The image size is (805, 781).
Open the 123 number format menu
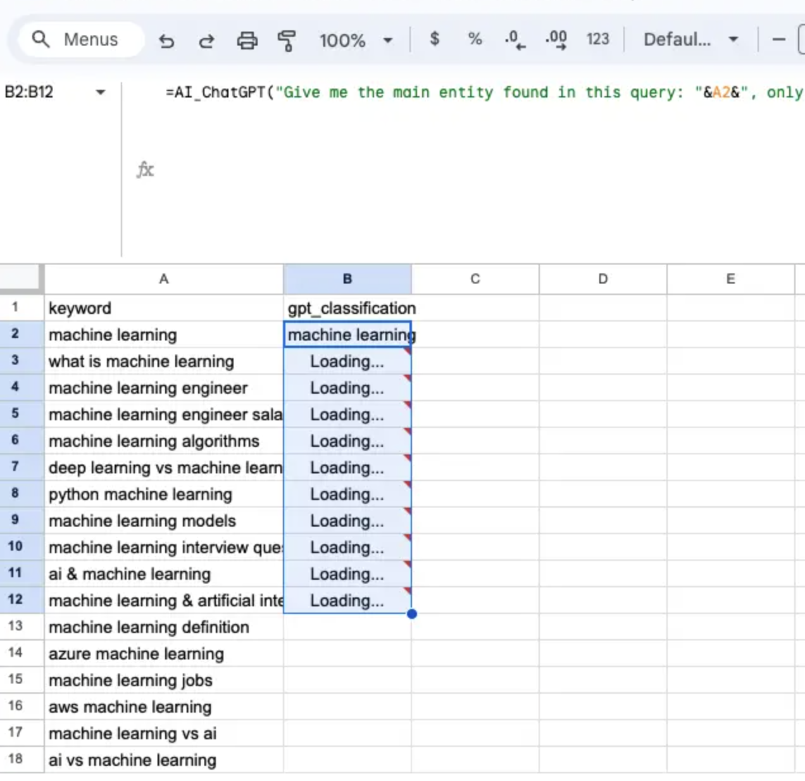[597, 39]
